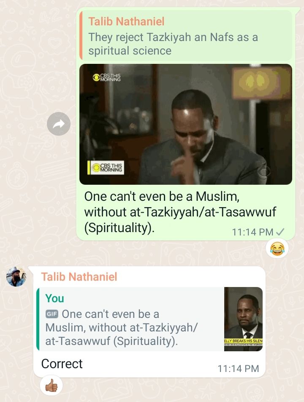Open Talib Nathaniel's profile picture
304x402 pixels.
point(16,276)
